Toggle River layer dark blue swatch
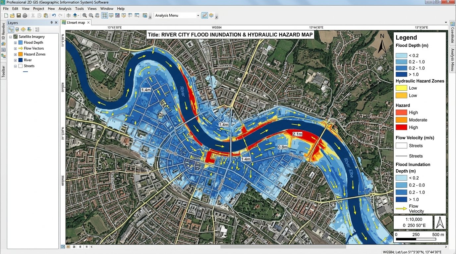 [21, 60]
